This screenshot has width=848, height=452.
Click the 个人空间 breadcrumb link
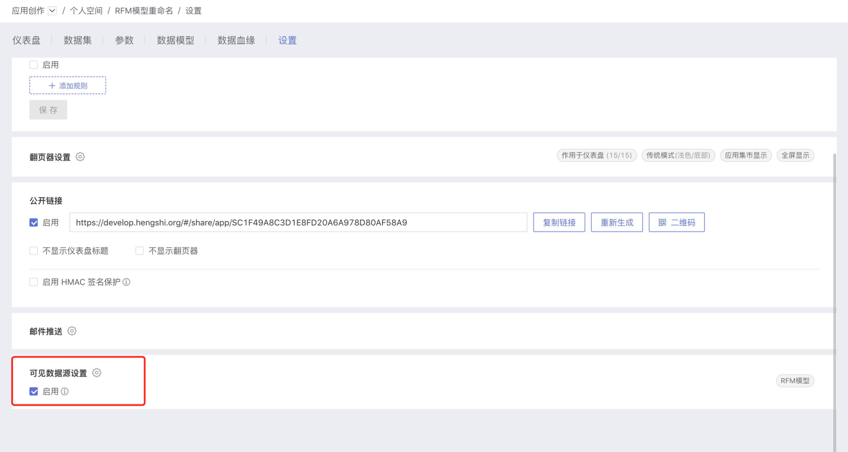pos(86,11)
